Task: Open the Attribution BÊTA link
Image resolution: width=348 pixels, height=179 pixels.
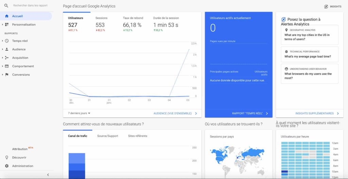Action: 23,149
